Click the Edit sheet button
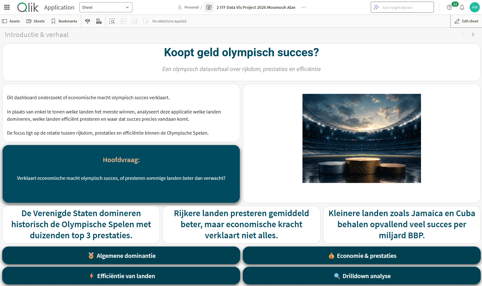The image size is (482, 286). point(466,21)
